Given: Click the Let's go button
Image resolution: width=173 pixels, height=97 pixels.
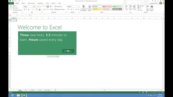Looking at the screenshot, I should [x=68, y=51].
